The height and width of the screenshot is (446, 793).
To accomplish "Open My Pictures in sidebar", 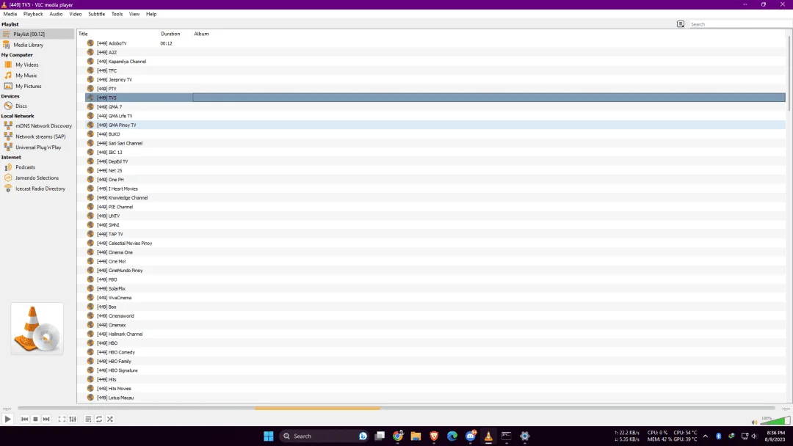I will [37, 87].
